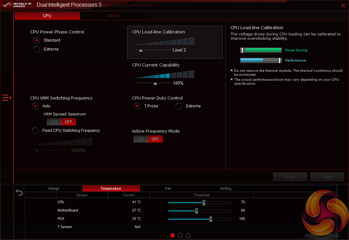The image size is (349, 240).
Task: Click the PCH sensor row label
Action: (61, 219)
